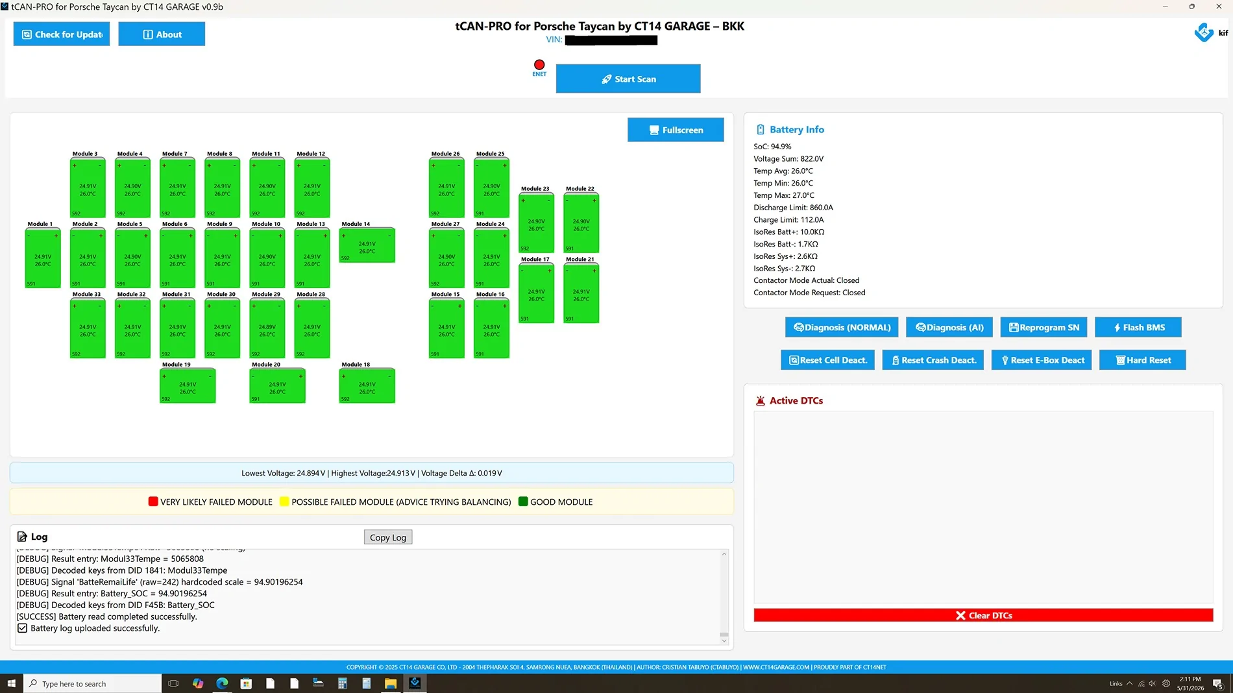Select the Module 15 battery tile
This screenshot has height=693, width=1233.
(446, 328)
